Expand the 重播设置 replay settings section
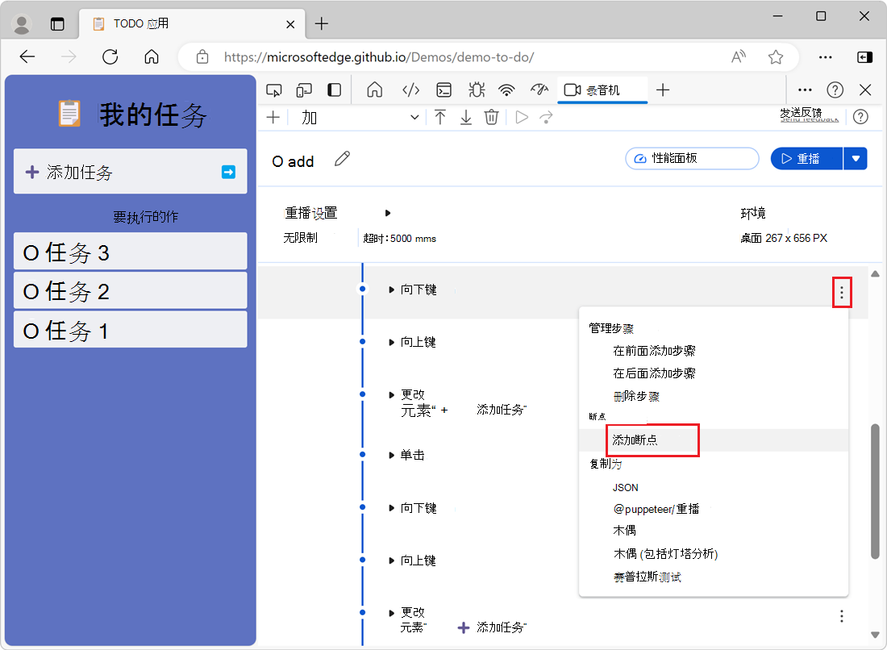Viewport: 887px width, 650px height. (388, 213)
